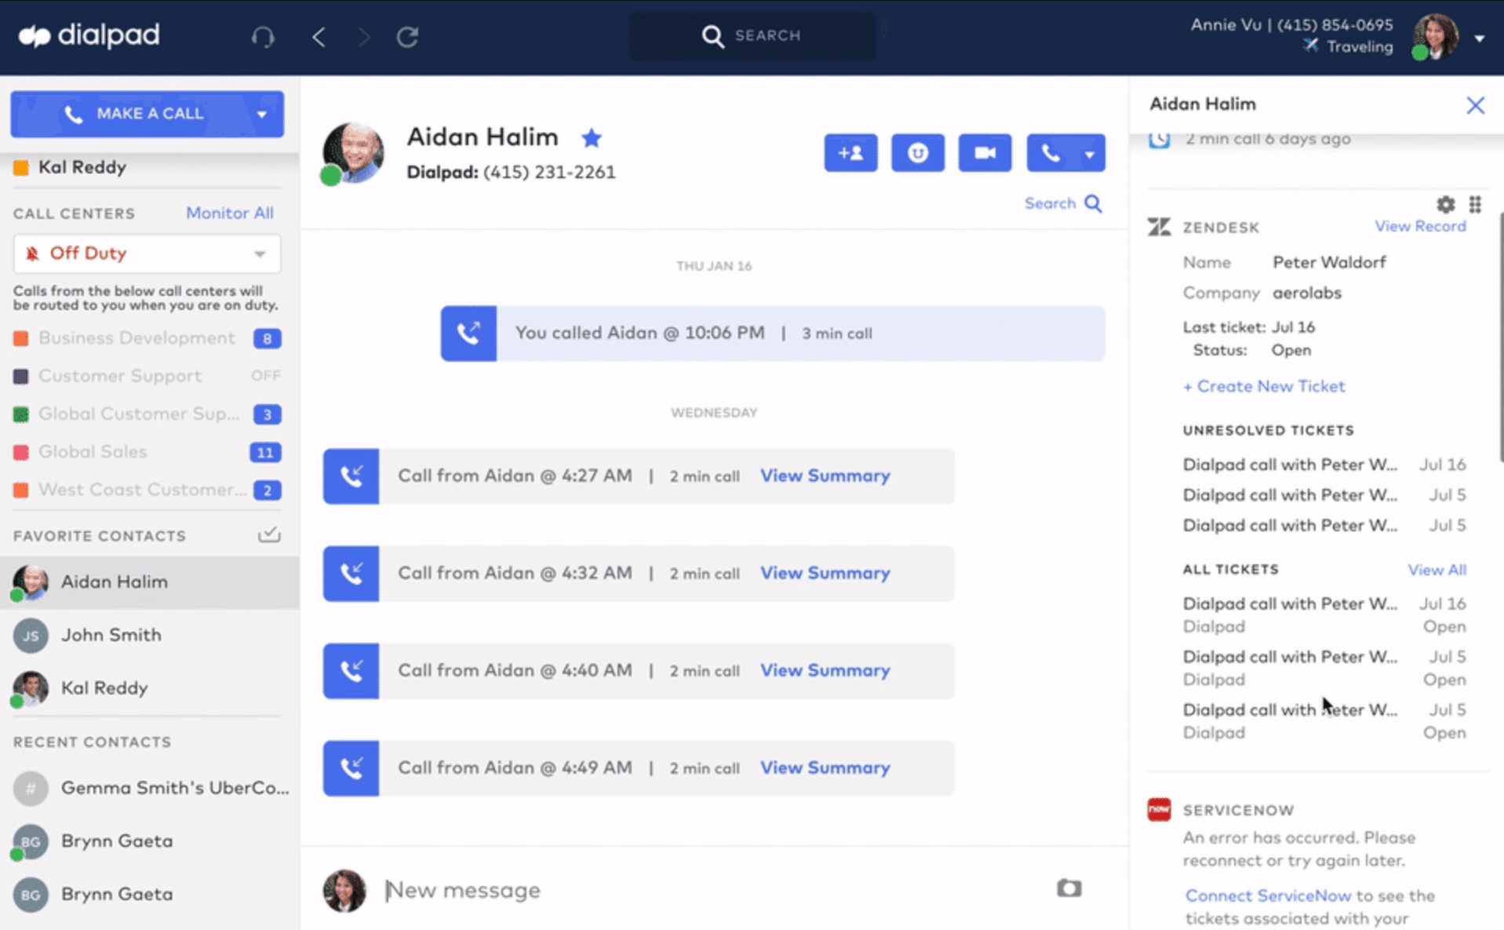View Summary for the 4:27 AM call
The image size is (1504, 930).
825,476
